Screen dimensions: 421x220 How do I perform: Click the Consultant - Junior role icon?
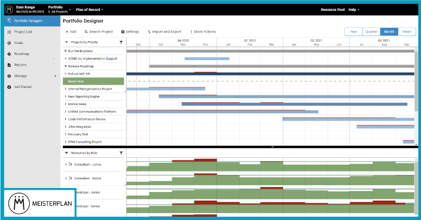click(x=70, y=165)
